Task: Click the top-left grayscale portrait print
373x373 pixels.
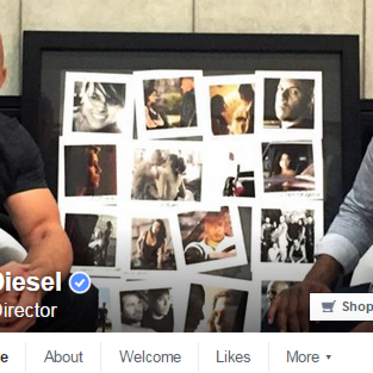Action: point(99,107)
